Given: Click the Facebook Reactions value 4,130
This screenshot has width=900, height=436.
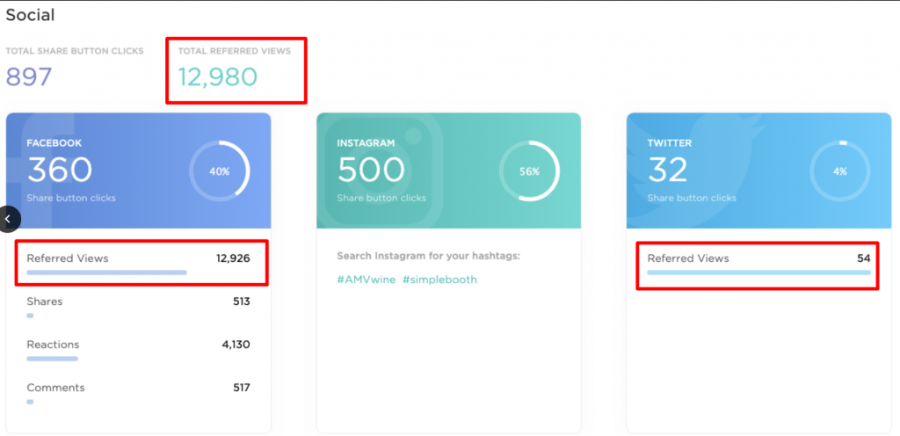Looking at the screenshot, I should pos(236,345).
